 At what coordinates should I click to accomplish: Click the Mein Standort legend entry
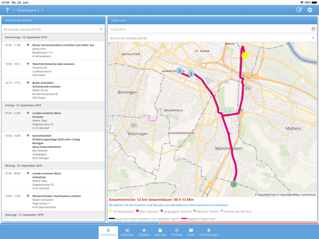tap(147, 211)
